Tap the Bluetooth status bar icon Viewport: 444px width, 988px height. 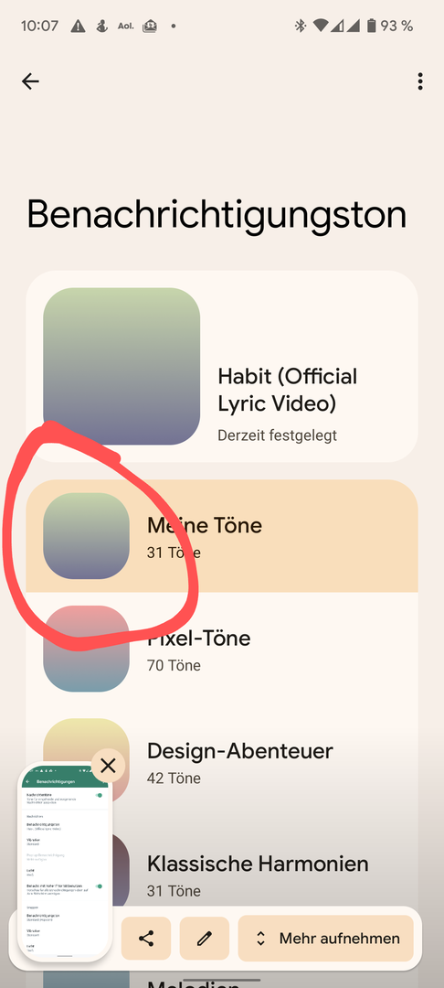pyautogui.click(x=301, y=26)
